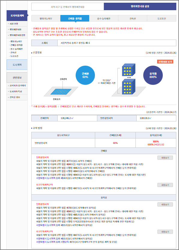Viewport: 179px width, 250px height.
Task: Click sidebar sub-item 건폐율·용적률
Action: click(x=16, y=45)
